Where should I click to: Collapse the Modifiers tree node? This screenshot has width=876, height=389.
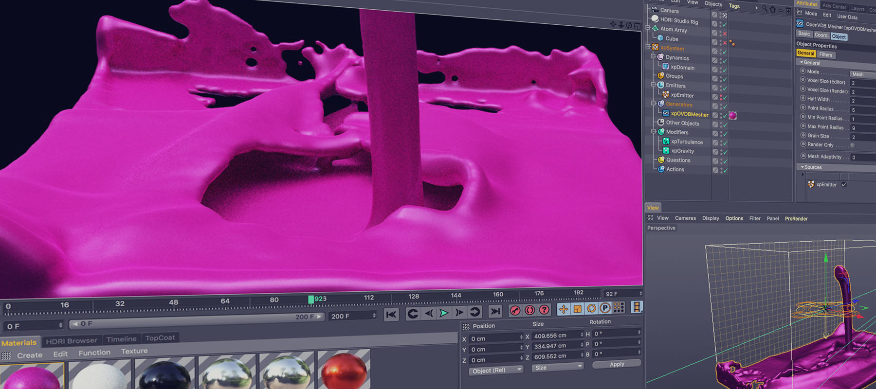pyautogui.click(x=654, y=131)
